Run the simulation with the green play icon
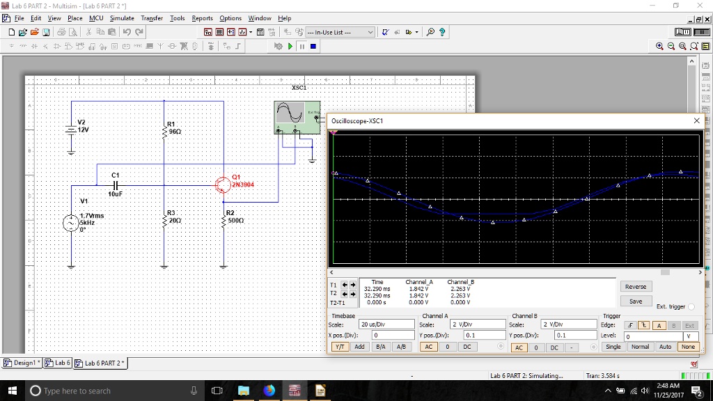The height and width of the screenshot is (401, 713). point(290,46)
